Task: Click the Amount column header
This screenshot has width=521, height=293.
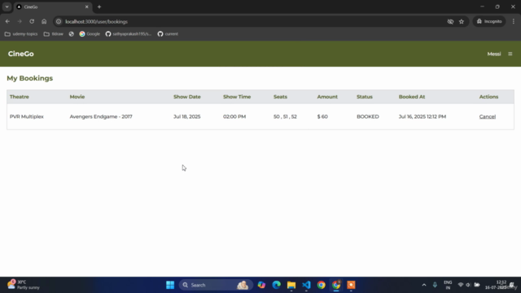Action: 327,97
